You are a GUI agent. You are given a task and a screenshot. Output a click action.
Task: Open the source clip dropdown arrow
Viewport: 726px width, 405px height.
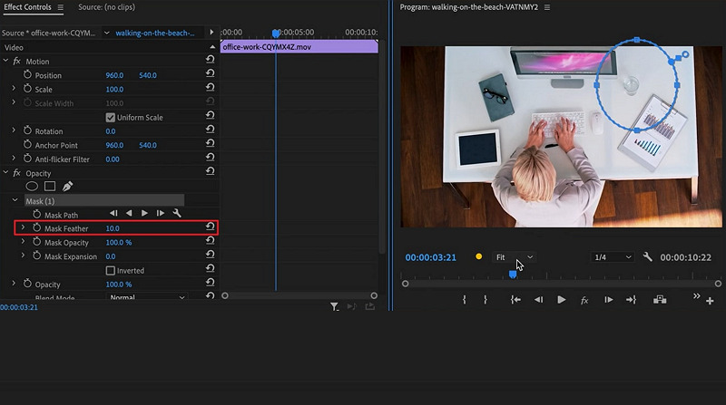(x=106, y=33)
